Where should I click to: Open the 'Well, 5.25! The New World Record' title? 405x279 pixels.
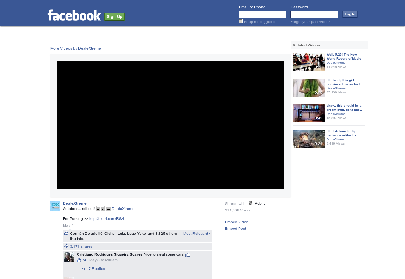tap(344, 56)
